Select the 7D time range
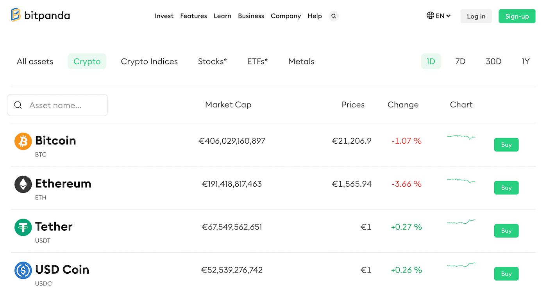Screen dimensions: 547x294 (x=460, y=61)
